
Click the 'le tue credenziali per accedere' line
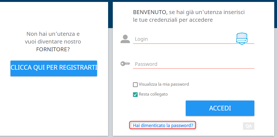[x=173, y=20]
